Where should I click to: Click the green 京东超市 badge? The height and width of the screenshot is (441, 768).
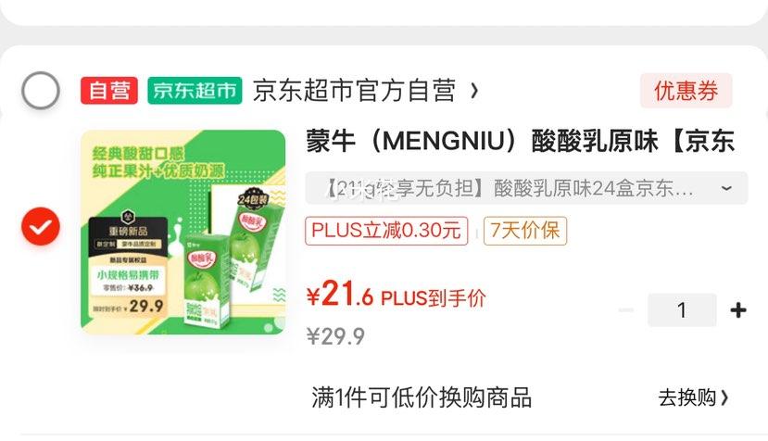(195, 91)
